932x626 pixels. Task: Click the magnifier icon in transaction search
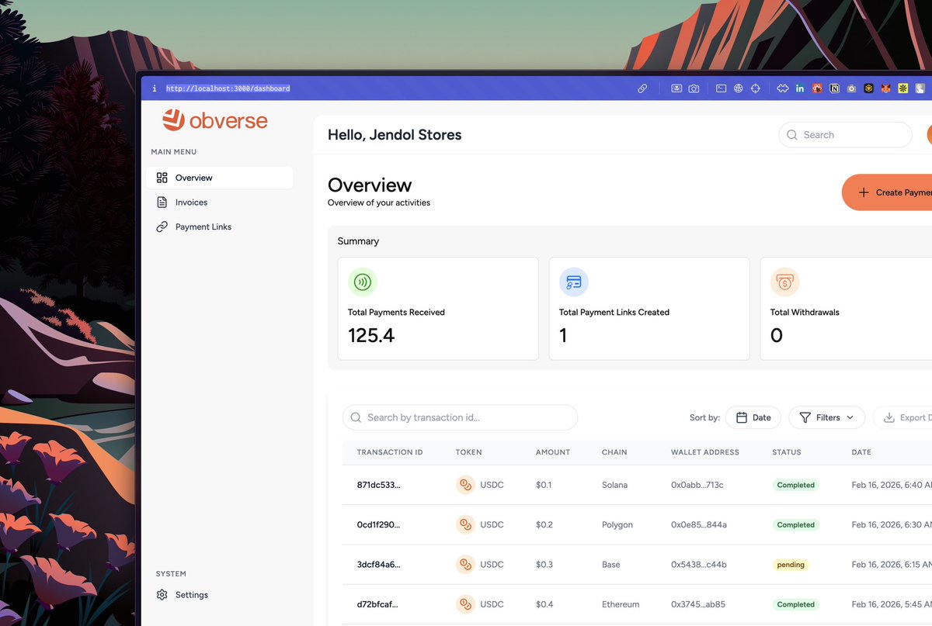[356, 417]
